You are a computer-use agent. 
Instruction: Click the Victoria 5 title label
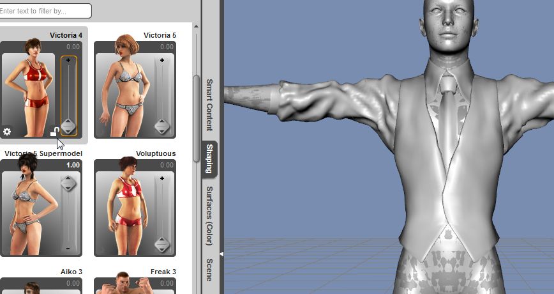click(160, 35)
